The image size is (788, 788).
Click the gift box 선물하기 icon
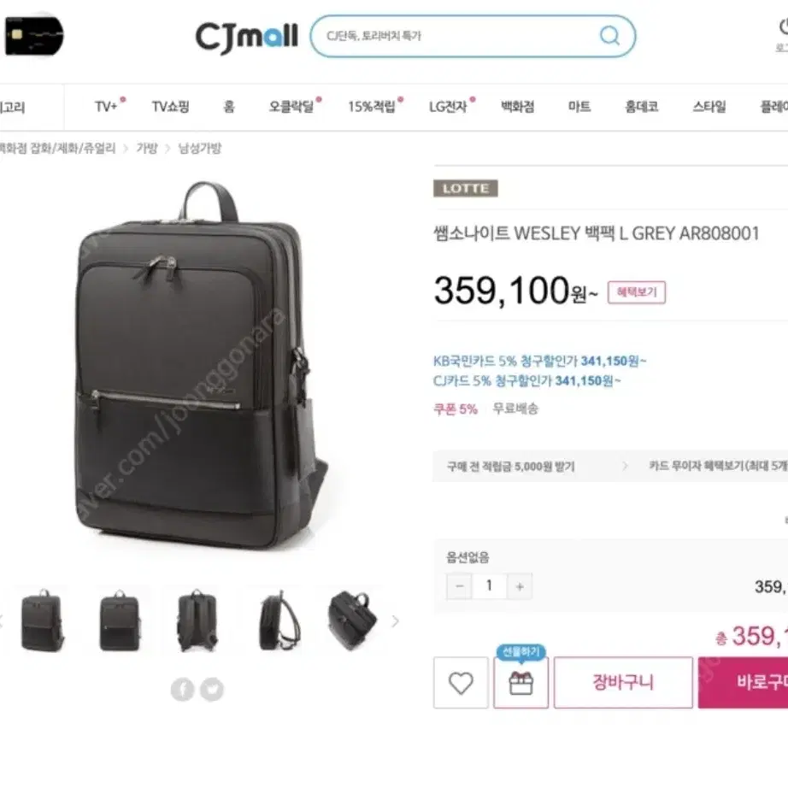pyautogui.click(x=520, y=683)
